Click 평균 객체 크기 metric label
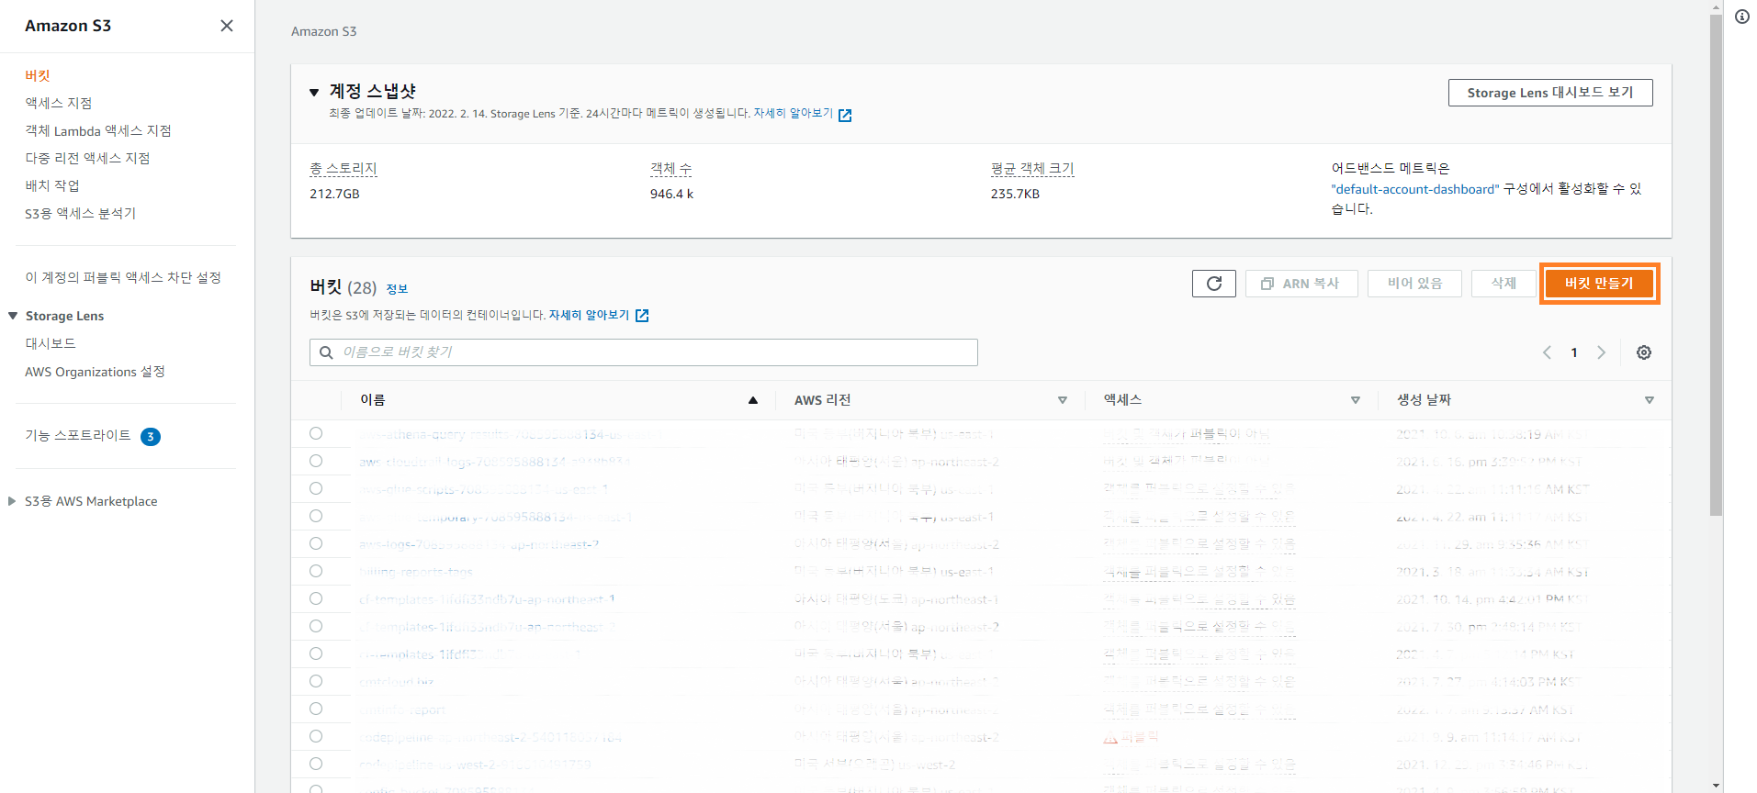Image resolution: width=1757 pixels, height=793 pixels. pos(1032,169)
